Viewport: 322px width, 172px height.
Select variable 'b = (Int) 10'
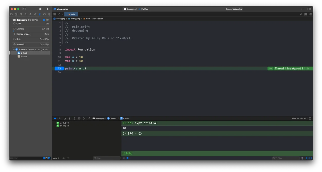(63, 126)
